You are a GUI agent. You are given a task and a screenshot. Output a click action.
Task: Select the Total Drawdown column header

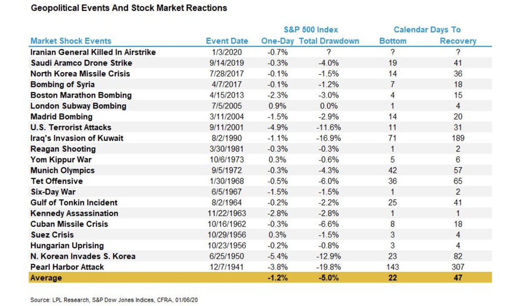[x=329, y=41]
